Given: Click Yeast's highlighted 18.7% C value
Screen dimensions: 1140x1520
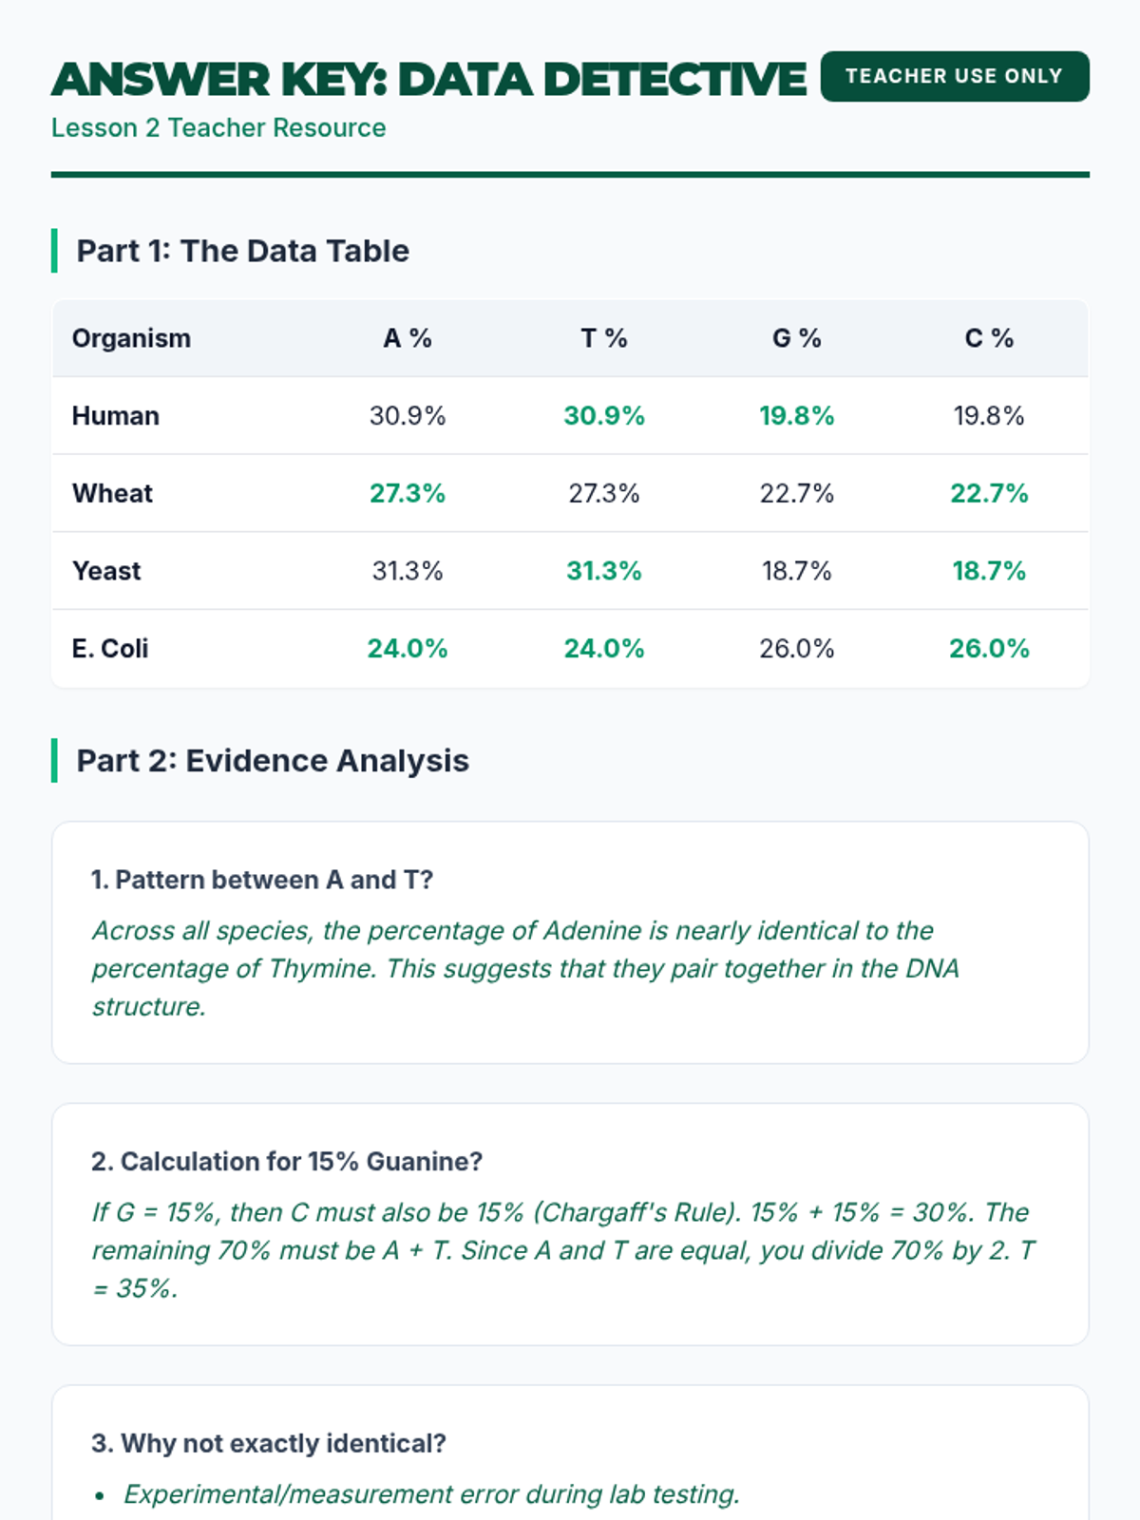Looking at the screenshot, I should (x=989, y=571).
